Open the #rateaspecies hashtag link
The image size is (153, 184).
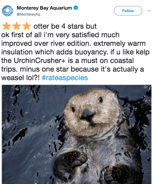(x=65, y=78)
